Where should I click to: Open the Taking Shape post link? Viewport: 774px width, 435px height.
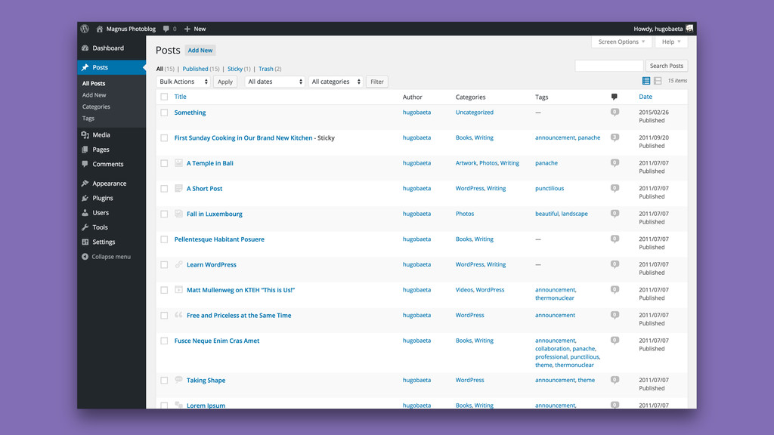pos(206,381)
